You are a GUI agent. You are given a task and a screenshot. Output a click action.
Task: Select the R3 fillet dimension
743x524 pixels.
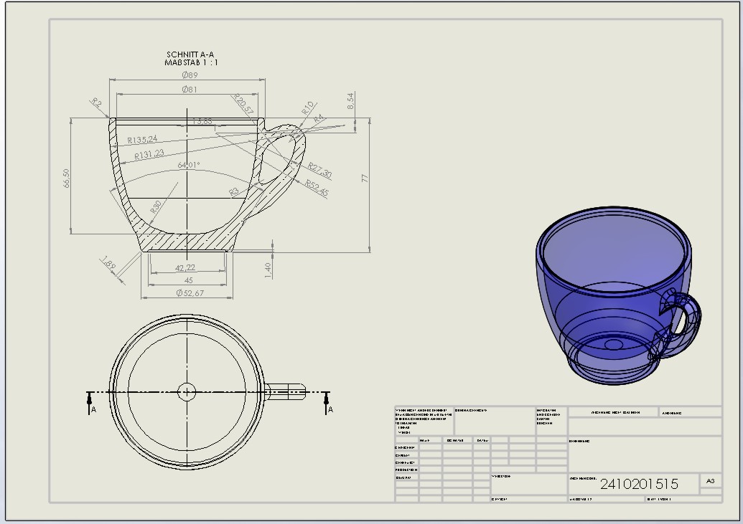coord(234,191)
